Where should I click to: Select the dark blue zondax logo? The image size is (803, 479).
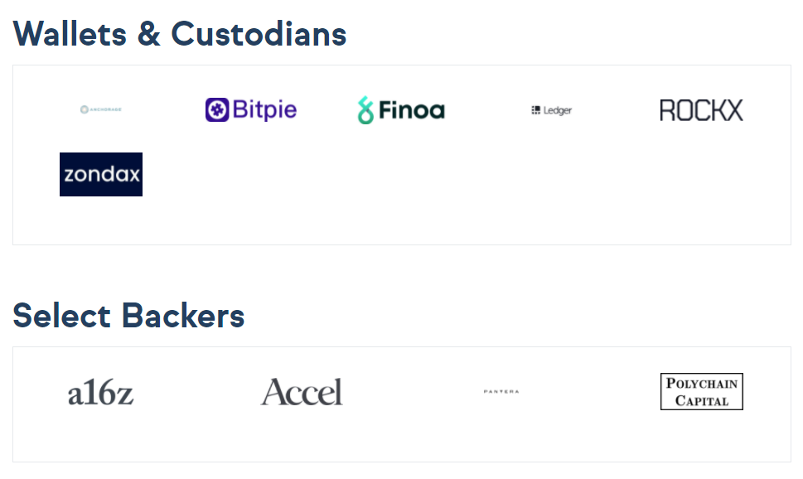pos(101,174)
